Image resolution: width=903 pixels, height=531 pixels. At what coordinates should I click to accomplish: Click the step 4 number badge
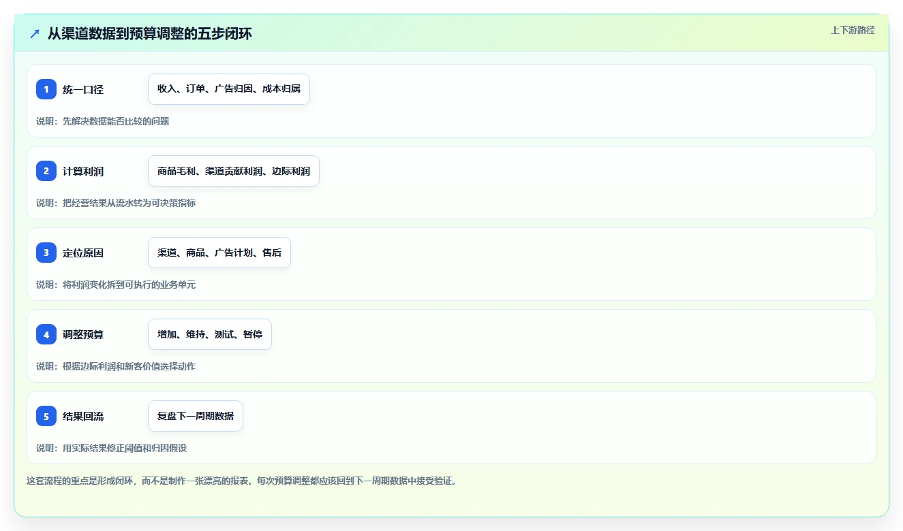coord(46,334)
